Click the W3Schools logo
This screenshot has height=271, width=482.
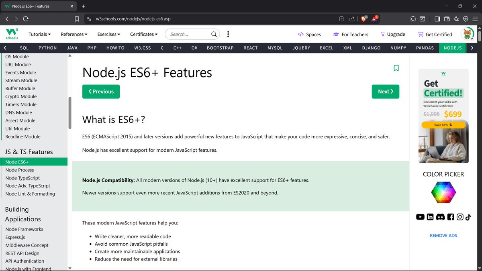tap(11, 34)
